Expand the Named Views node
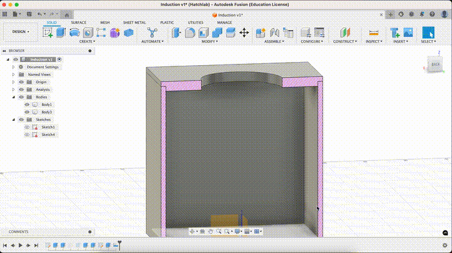 click(x=13, y=75)
